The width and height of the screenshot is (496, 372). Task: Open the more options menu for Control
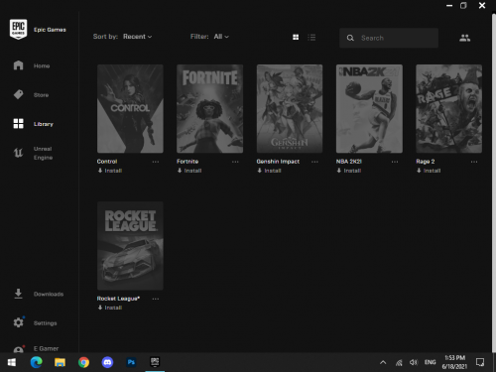coord(156,162)
